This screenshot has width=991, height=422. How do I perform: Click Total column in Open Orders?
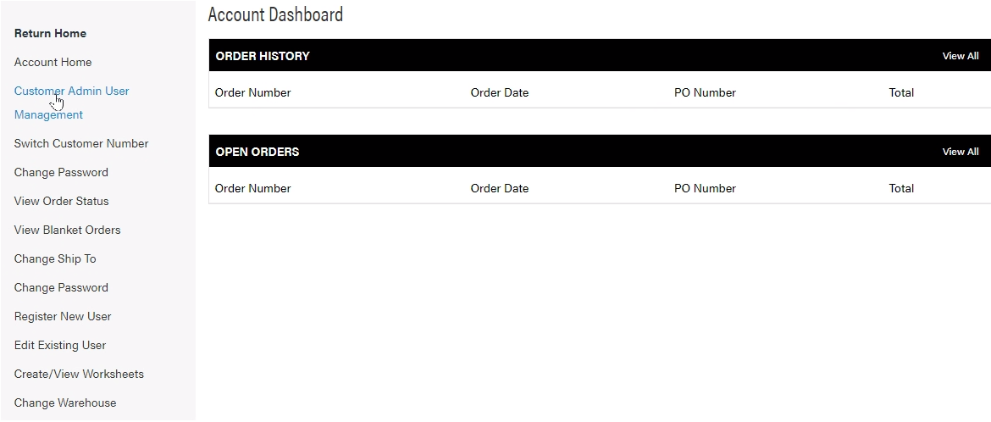click(901, 188)
